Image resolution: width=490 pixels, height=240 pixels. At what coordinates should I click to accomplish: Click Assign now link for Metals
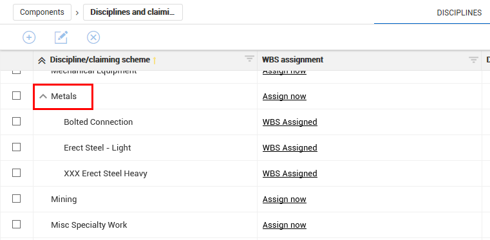pos(285,97)
